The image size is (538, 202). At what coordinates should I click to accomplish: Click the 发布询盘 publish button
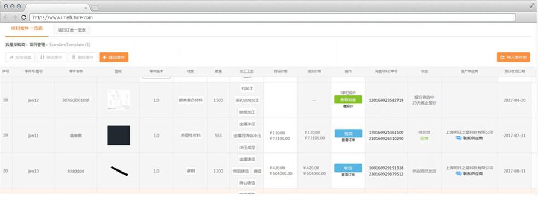(20, 57)
